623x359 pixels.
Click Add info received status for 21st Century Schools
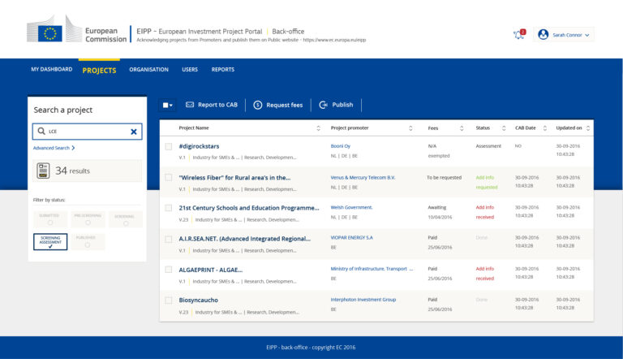pyautogui.click(x=485, y=212)
